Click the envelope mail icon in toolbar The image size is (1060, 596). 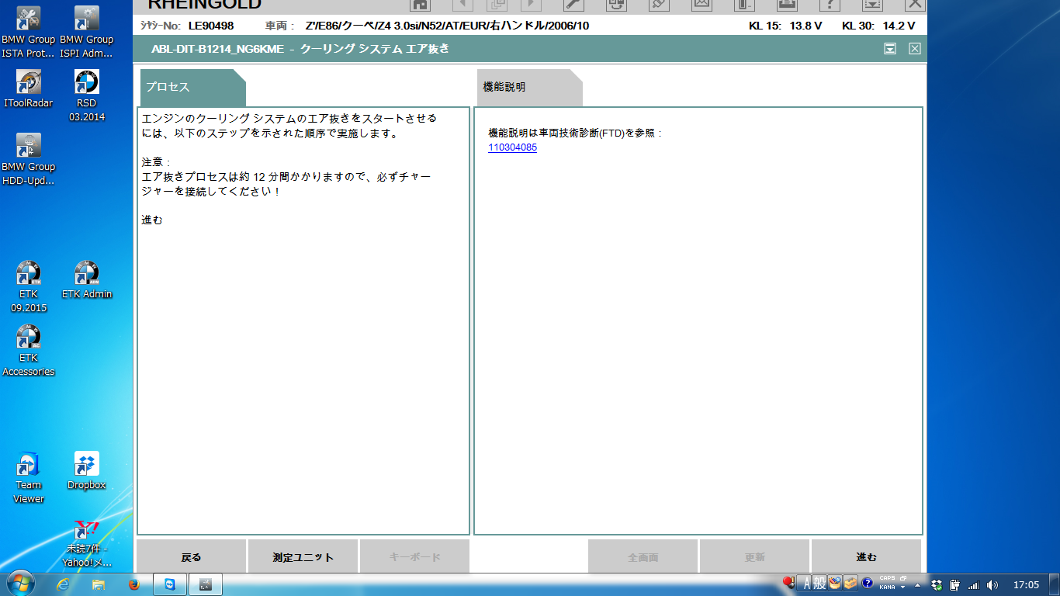[701, 5]
